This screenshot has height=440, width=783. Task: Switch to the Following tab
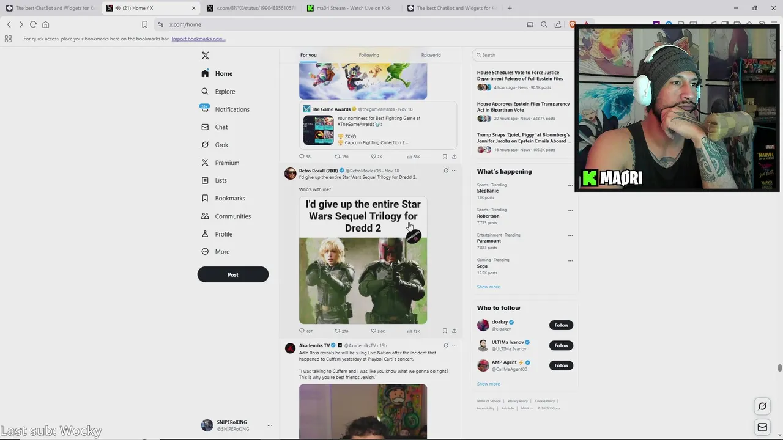tap(369, 55)
